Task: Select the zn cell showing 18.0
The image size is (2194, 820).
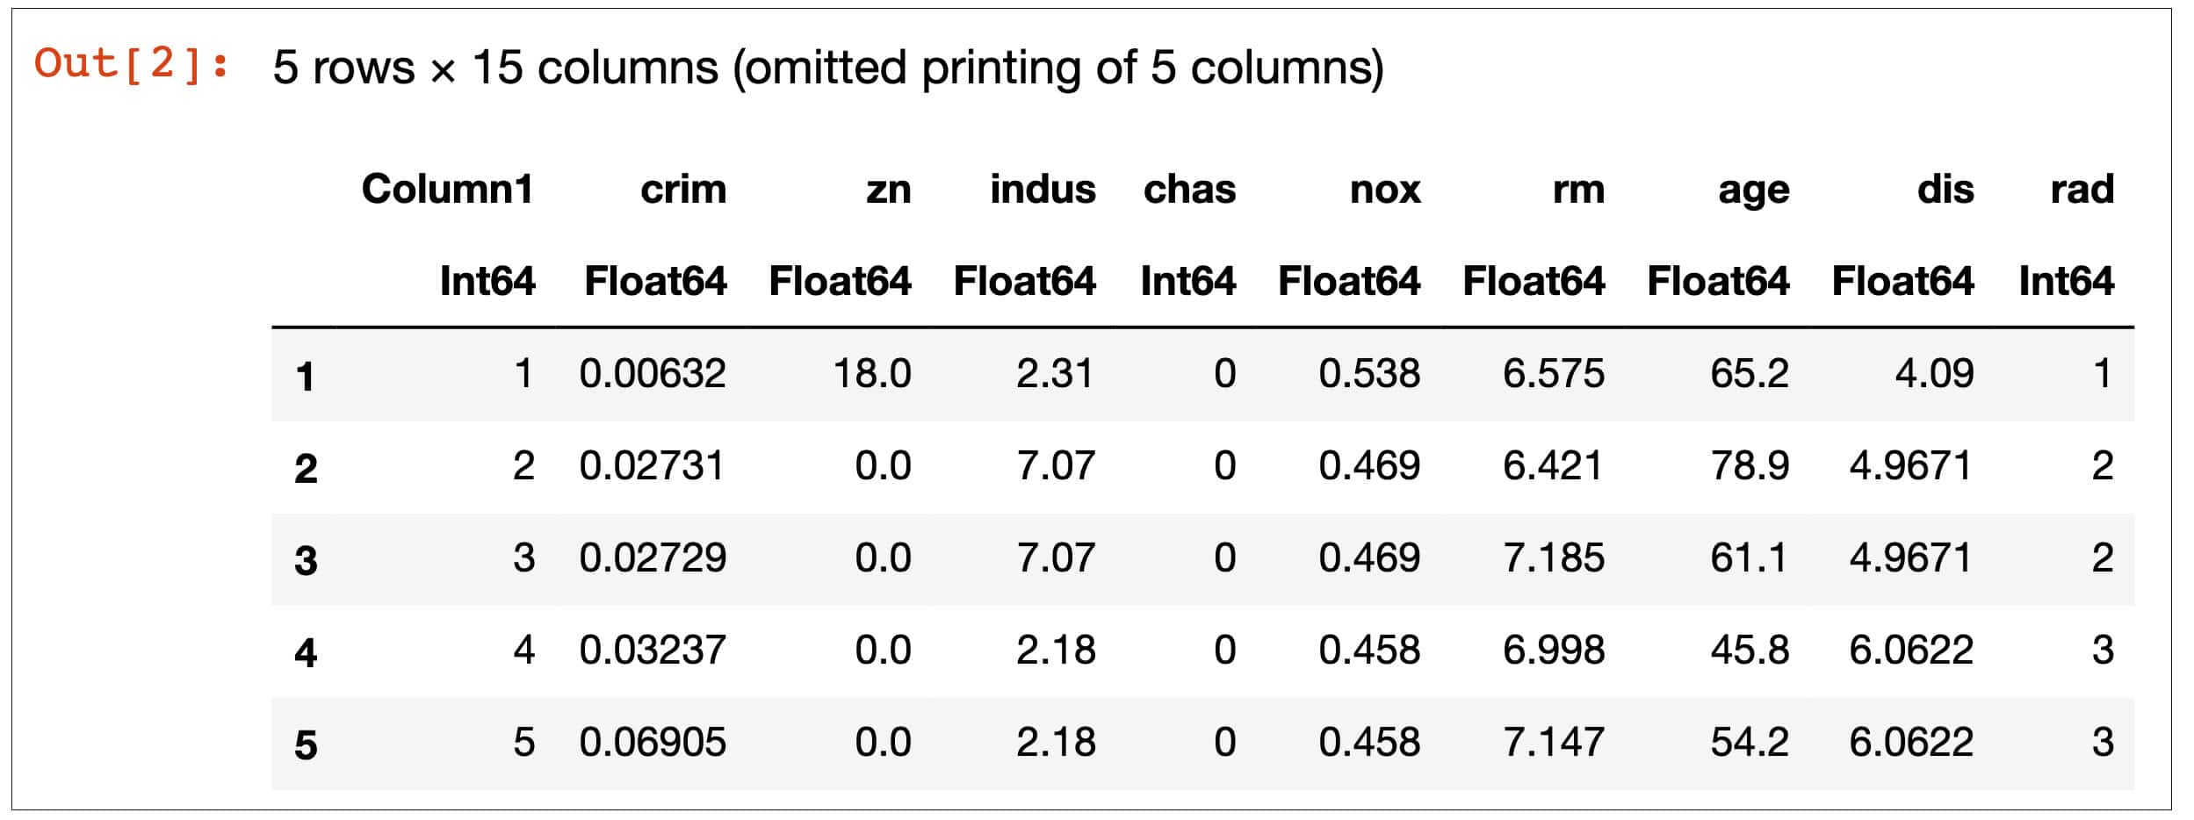Action: tap(871, 374)
